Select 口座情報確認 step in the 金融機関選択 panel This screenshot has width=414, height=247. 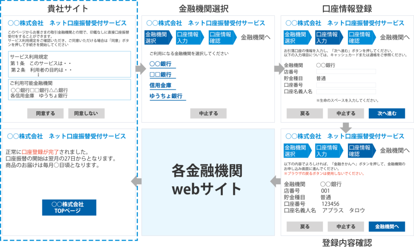click(x=222, y=37)
